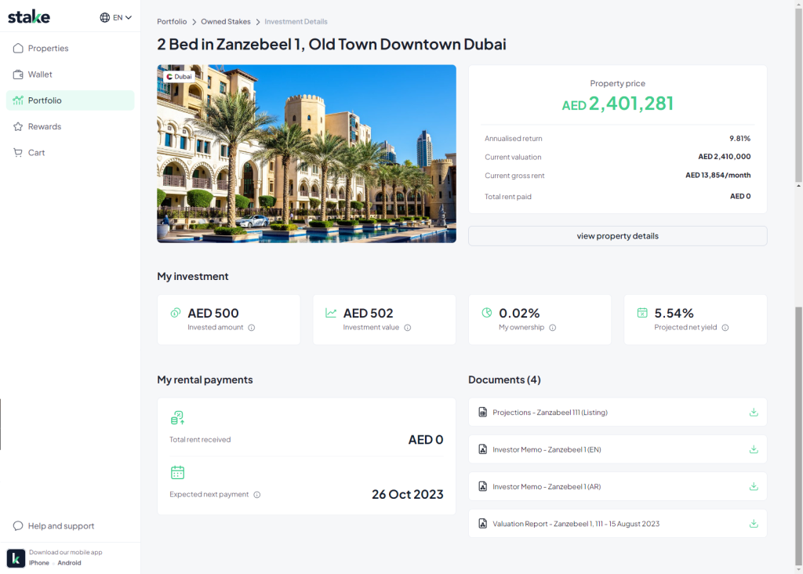Screen dimensions: 803x574
Task: Click the Android app download link
Action: pyautogui.click(x=69, y=563)
